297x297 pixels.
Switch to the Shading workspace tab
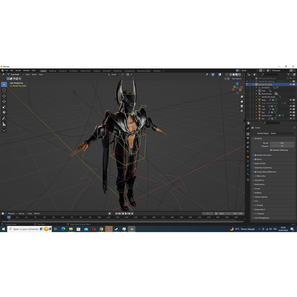(97, 71)
